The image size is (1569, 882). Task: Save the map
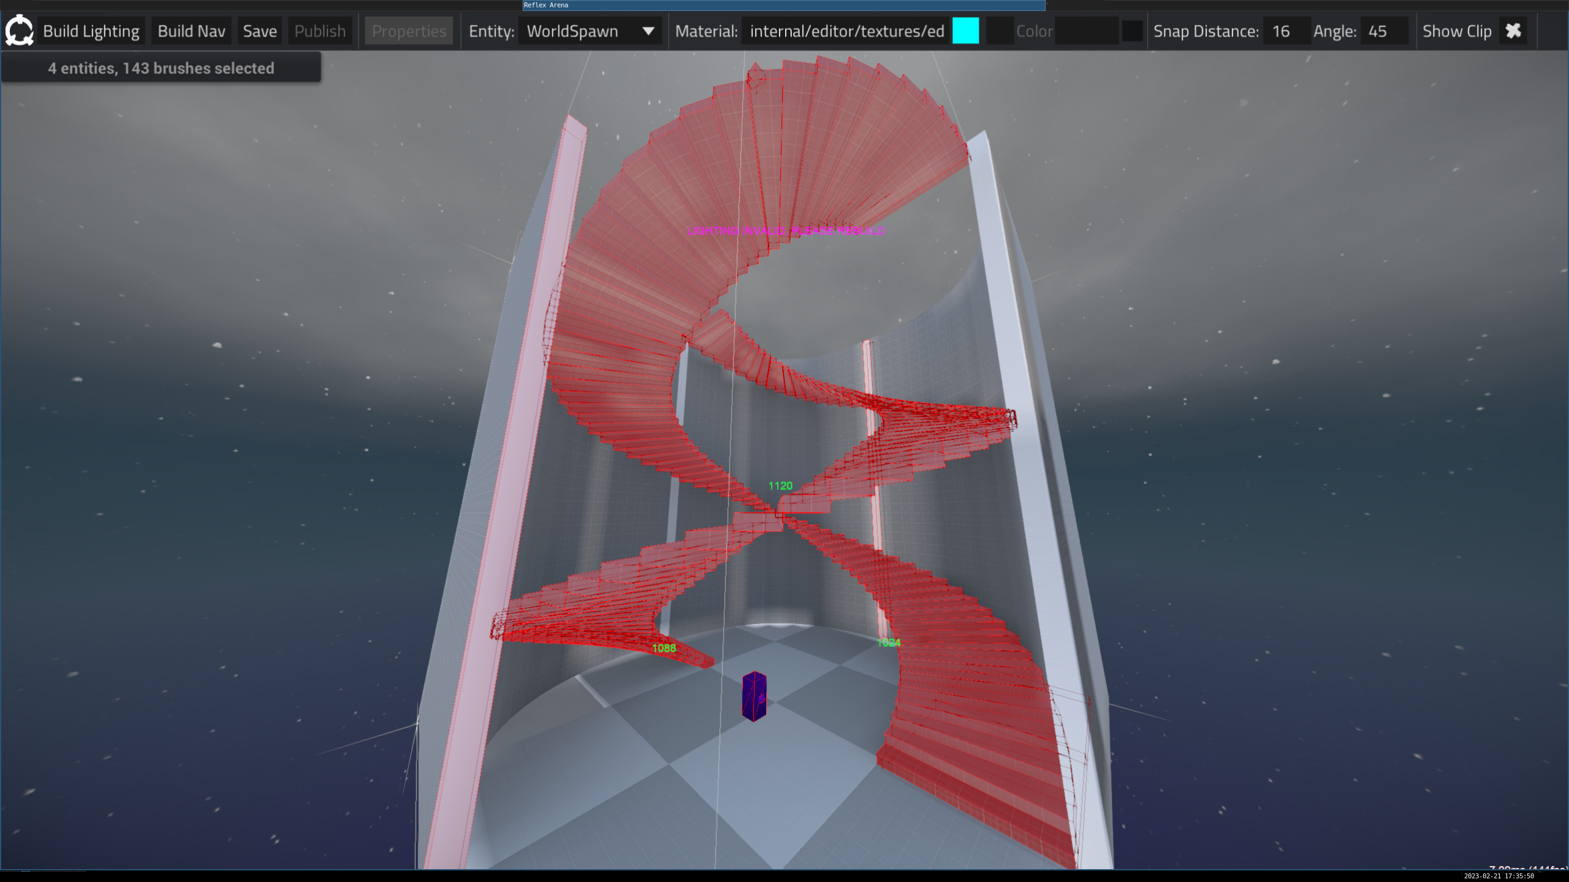point(260,31)
